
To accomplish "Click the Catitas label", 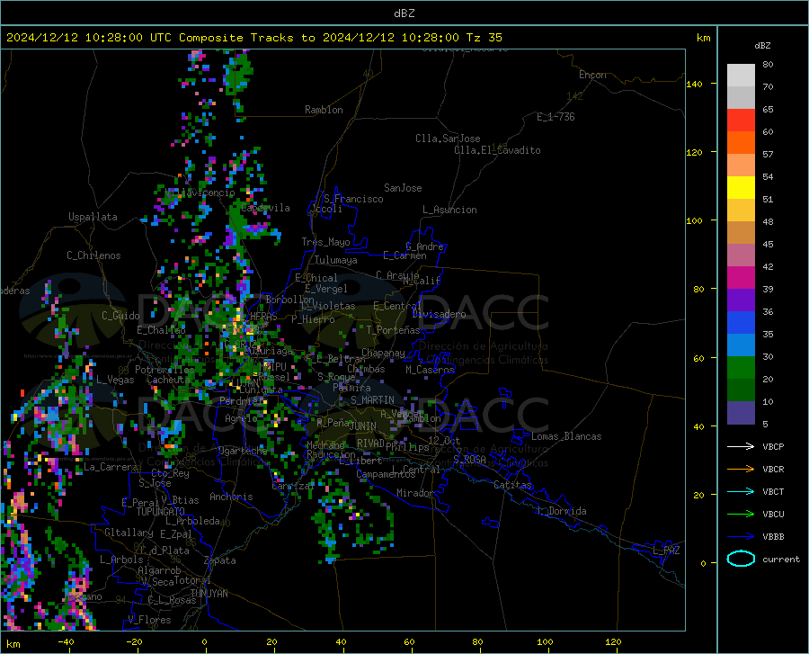I will tap(513, 485).
